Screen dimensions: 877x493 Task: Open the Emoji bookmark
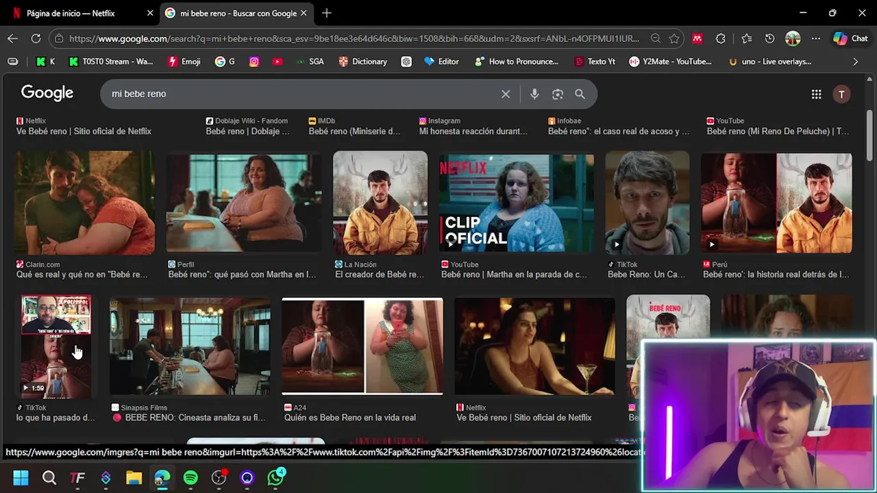(x=184, y=62)
